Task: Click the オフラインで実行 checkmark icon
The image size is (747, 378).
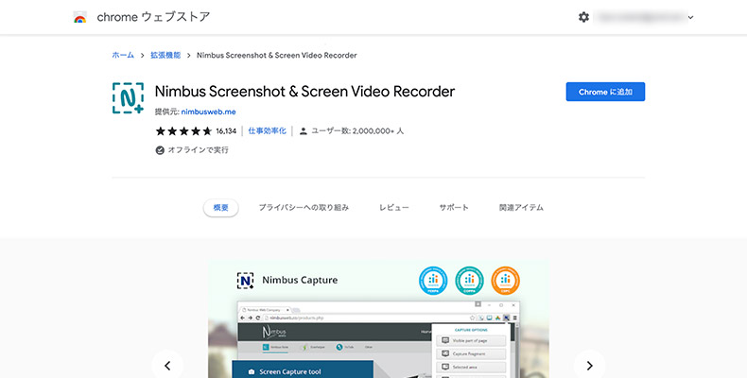Action: click(x=160, y=150)
